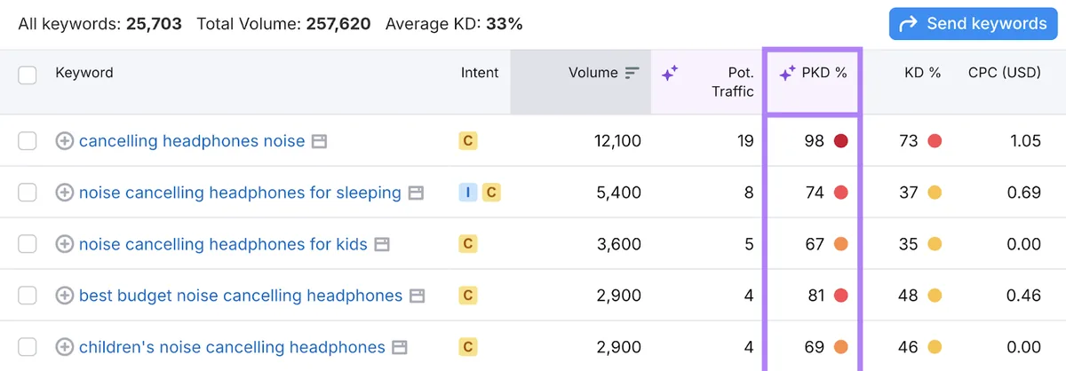Open SERP icon for cancelling headphones noise
Viewport: 1066px width, 371px height.
click(319, 141)
